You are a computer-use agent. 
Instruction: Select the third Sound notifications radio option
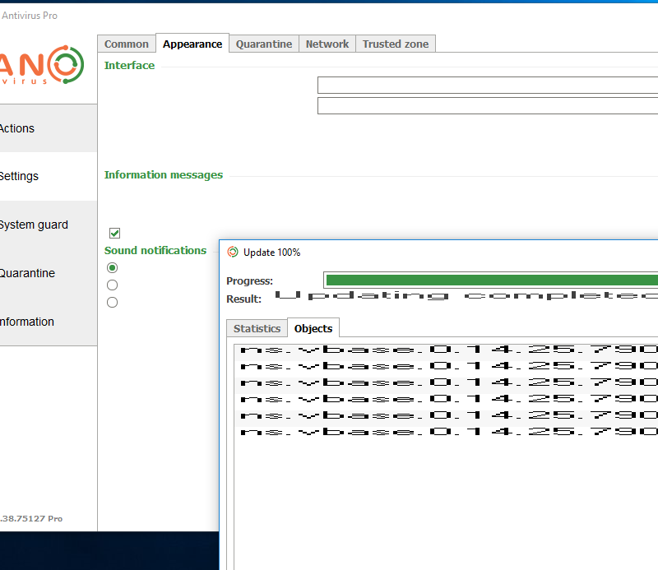point(113,302)
